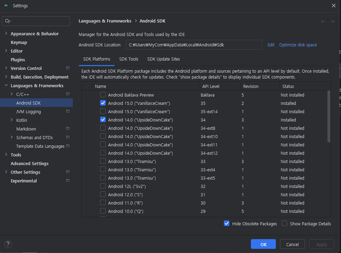This screenshot has height=253, width=341.
Task: Sort by Name column header
Action: [x=146, y=86]
